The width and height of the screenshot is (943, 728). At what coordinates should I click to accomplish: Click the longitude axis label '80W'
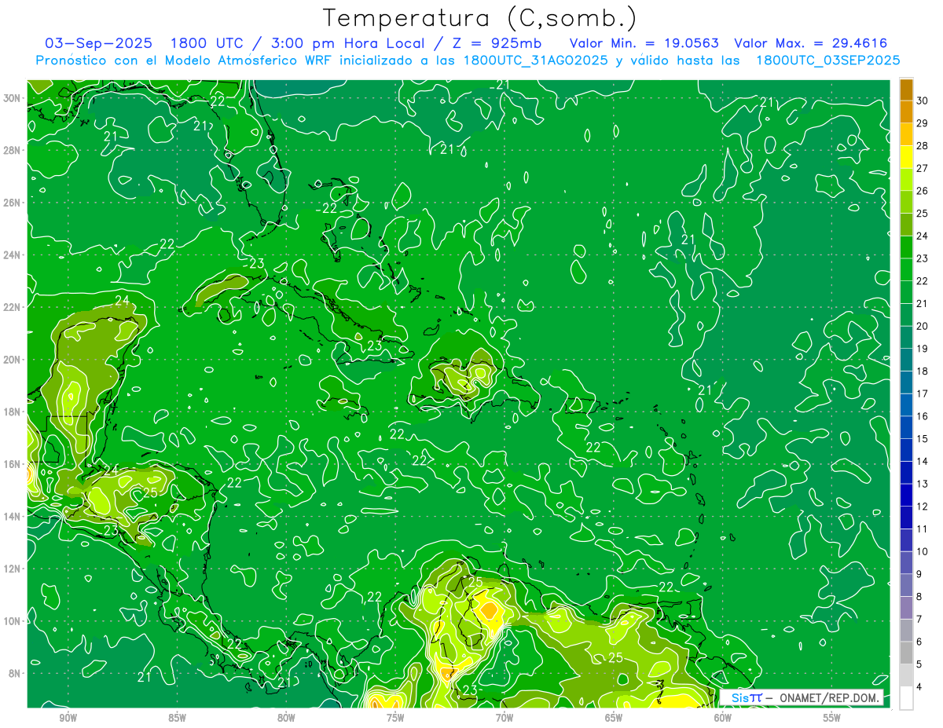tap(286, 718)
